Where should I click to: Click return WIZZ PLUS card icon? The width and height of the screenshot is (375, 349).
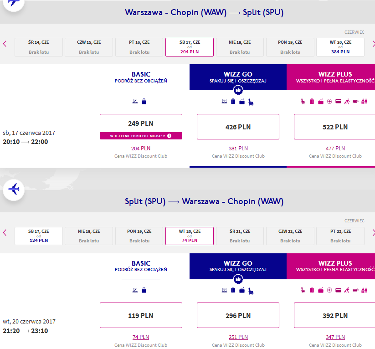coord(338,290)
